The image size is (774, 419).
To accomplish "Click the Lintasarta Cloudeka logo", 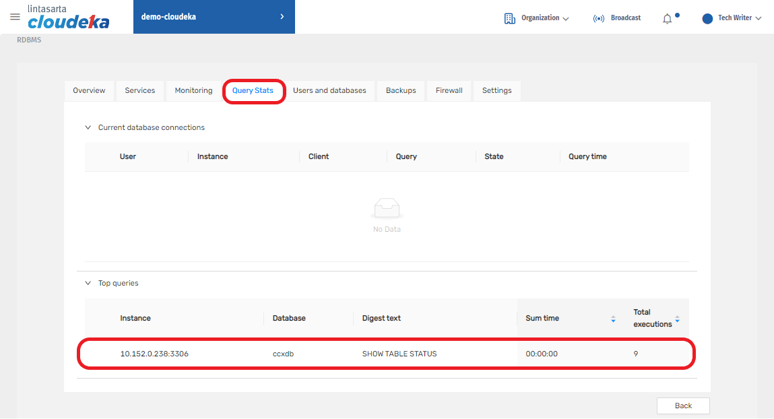I will coord(68,18).
